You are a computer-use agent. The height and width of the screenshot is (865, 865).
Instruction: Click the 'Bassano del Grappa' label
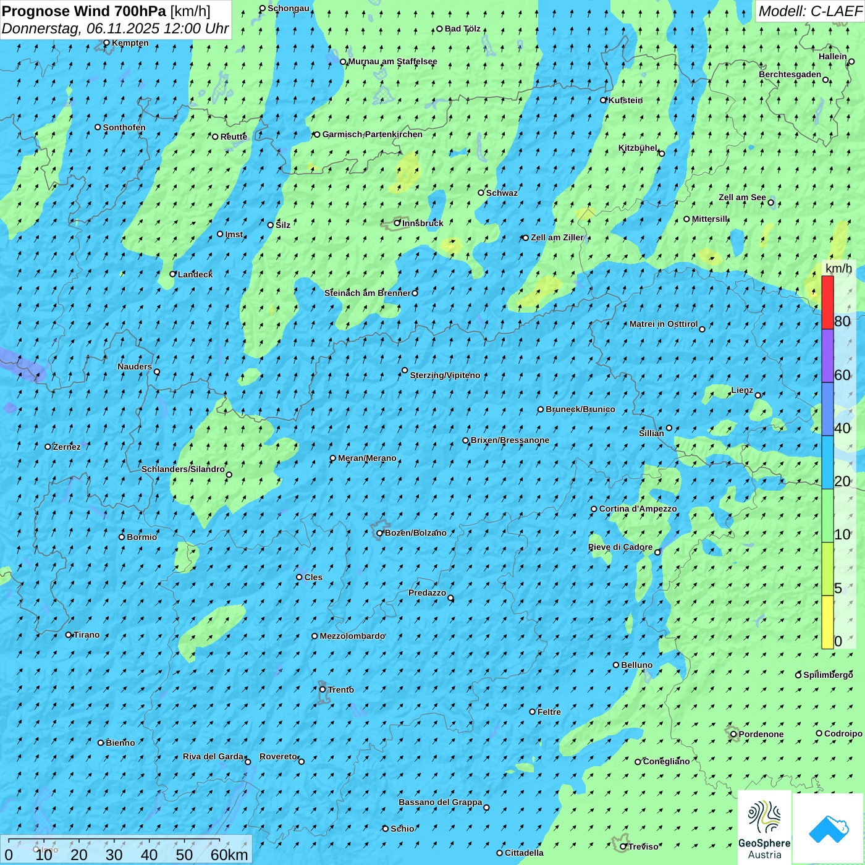(x=441, y=802)
